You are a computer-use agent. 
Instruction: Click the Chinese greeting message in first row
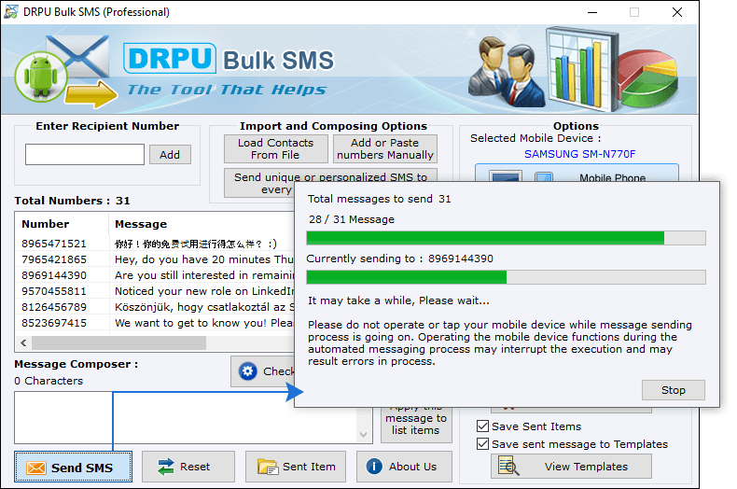tap(196, 244)
